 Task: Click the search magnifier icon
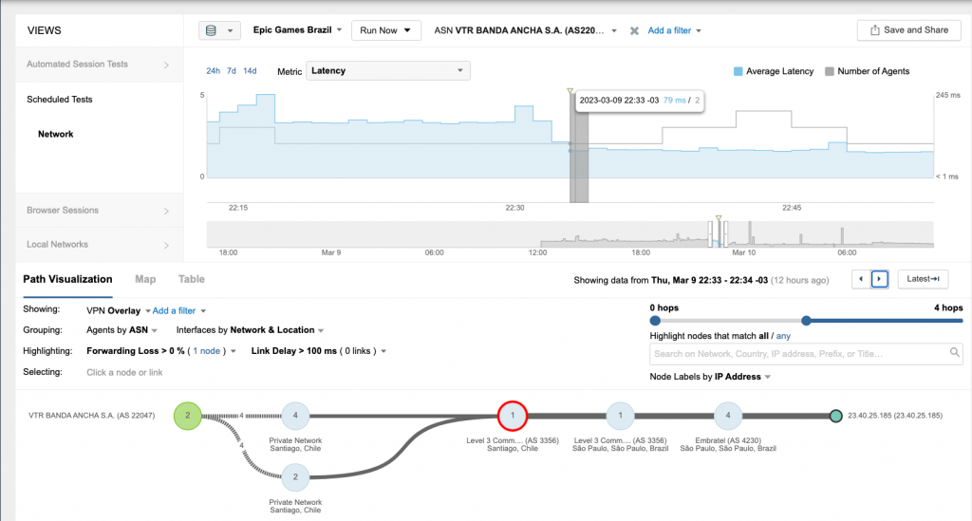tap(955, 353)
